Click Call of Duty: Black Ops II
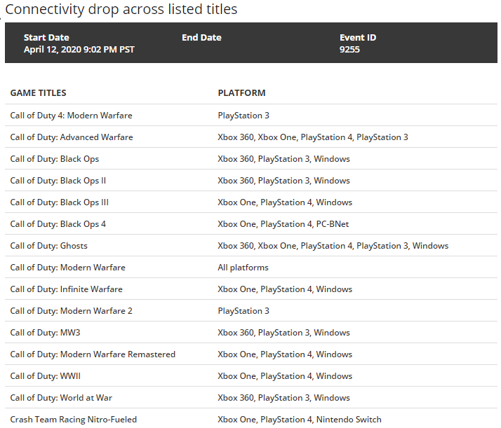 58,181
